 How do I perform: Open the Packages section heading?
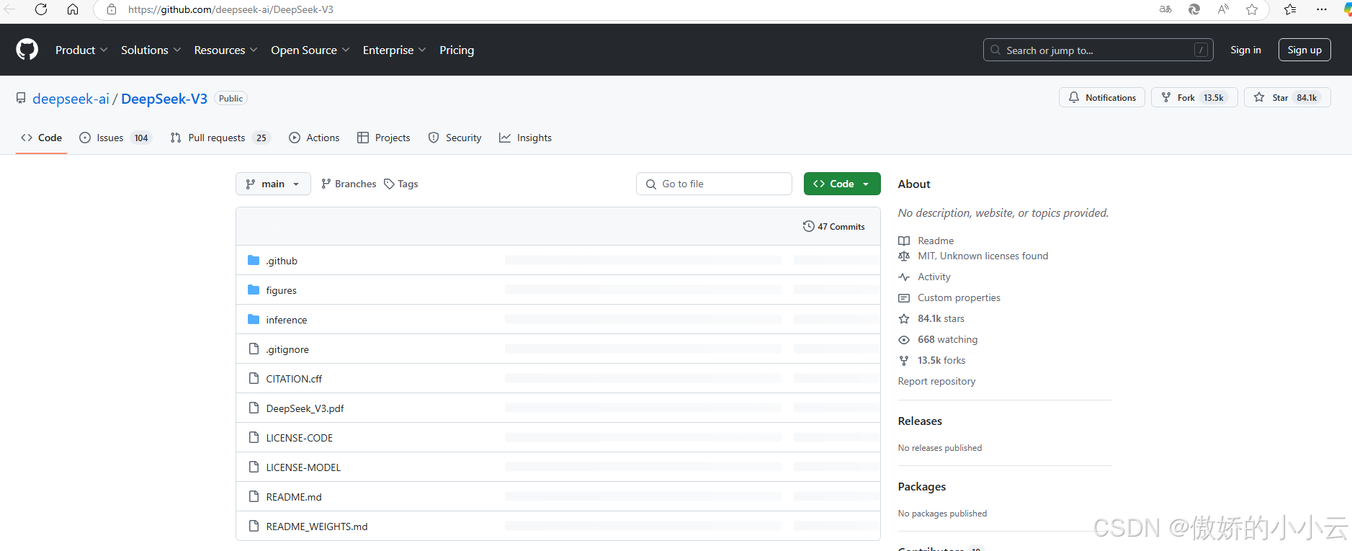pyautogui.click(x=921, y=486)
